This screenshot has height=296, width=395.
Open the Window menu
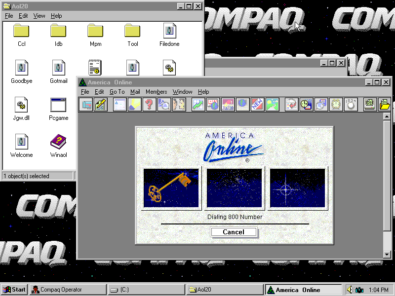tap(182, 92)
